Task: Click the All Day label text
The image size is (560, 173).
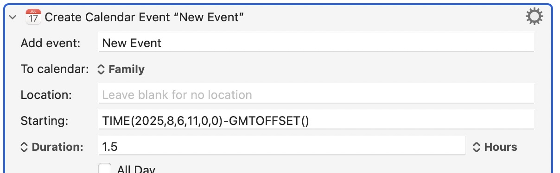Action: pos(136,169)
